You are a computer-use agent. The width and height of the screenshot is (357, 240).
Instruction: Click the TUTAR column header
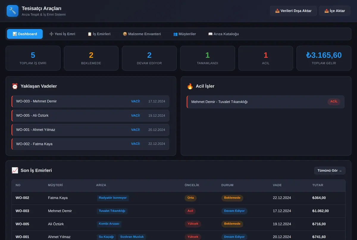click(318, 185)
